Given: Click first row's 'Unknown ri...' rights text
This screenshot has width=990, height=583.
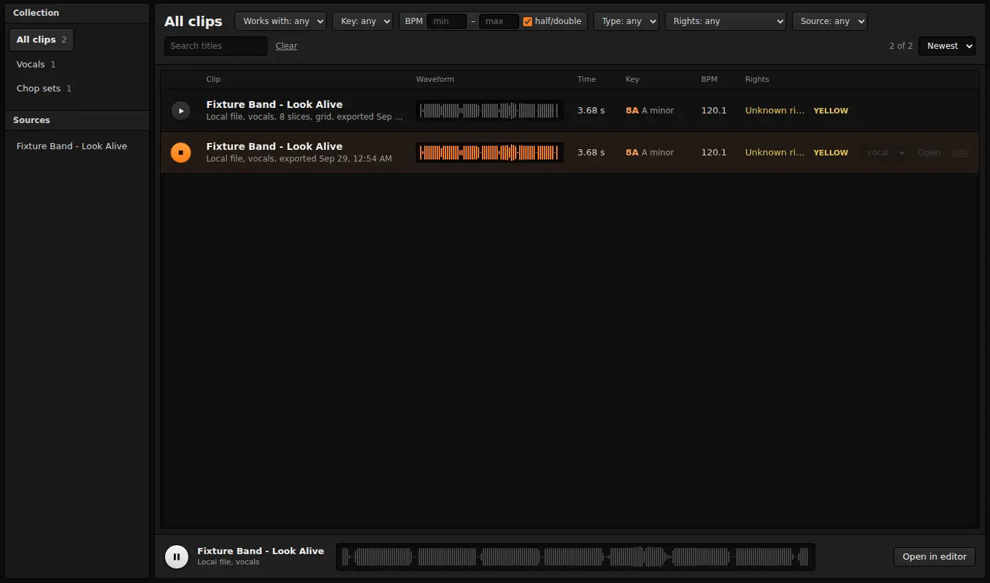Looking at the screenshot, I should tap(775, 111).
